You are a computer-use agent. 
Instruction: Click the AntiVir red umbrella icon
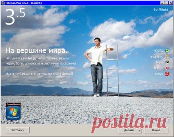tap(167, 74)
